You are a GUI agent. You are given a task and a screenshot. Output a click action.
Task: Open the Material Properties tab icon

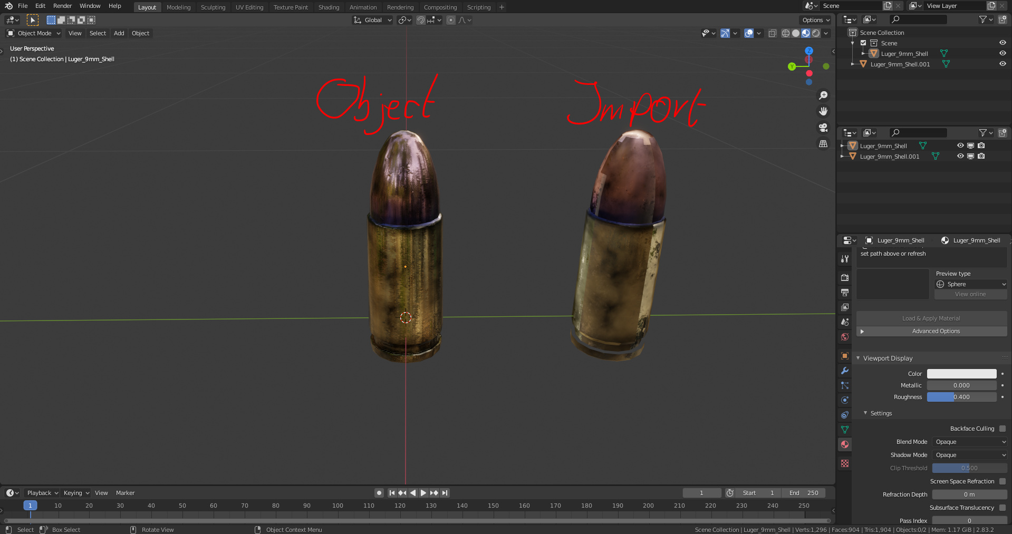(x=845, y=444)
